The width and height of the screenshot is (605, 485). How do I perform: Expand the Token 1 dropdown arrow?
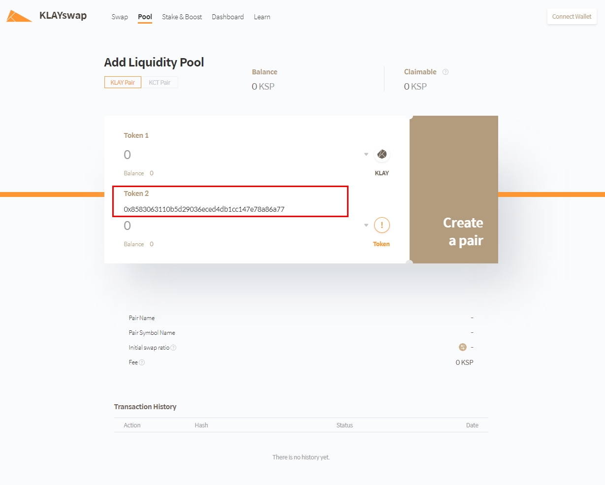tap(366, 155)
